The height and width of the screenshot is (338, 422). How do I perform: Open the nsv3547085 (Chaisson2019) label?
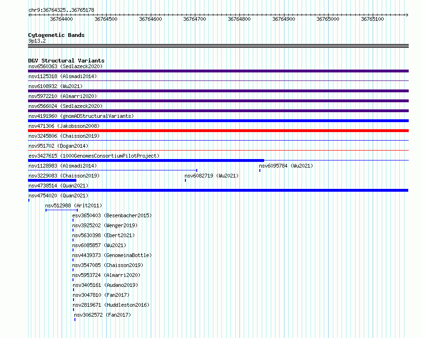pos(108,265)
